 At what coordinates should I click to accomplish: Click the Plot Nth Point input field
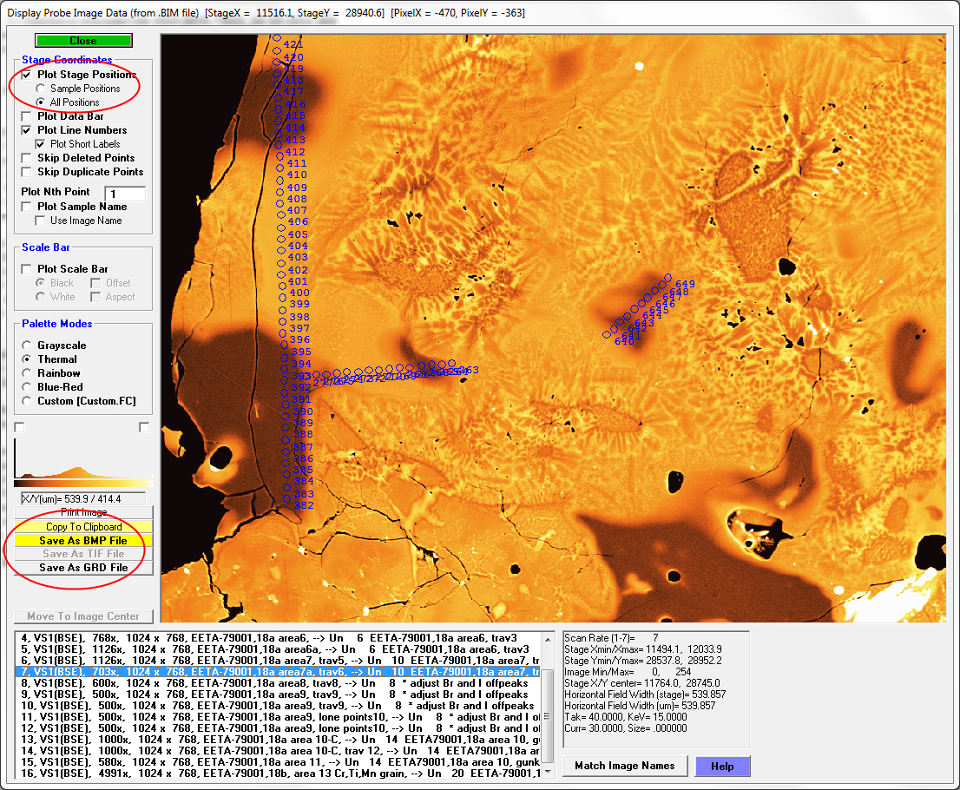(125, 193)
